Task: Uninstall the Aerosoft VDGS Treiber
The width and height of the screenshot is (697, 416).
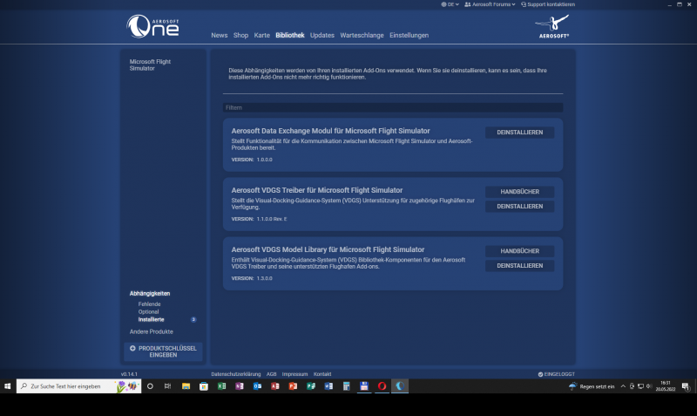Action: (x=519, y=207)
